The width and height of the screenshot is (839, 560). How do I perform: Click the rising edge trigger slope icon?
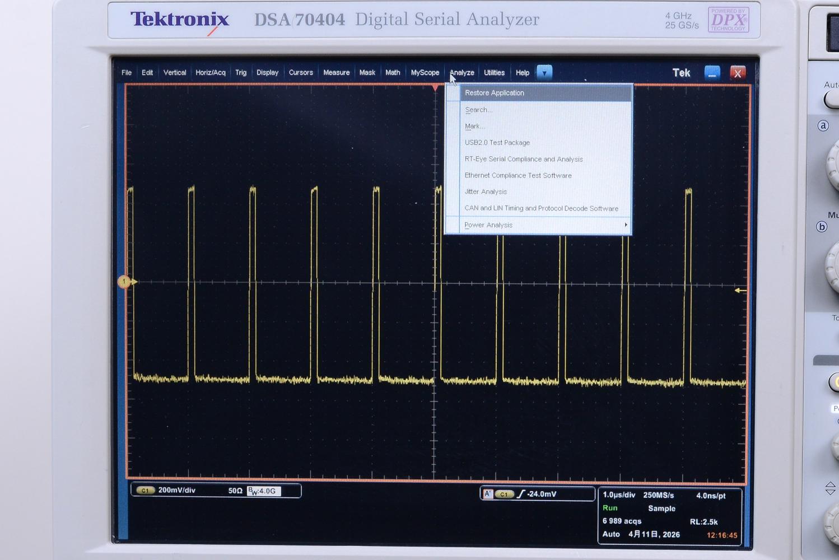click(521, 494)
